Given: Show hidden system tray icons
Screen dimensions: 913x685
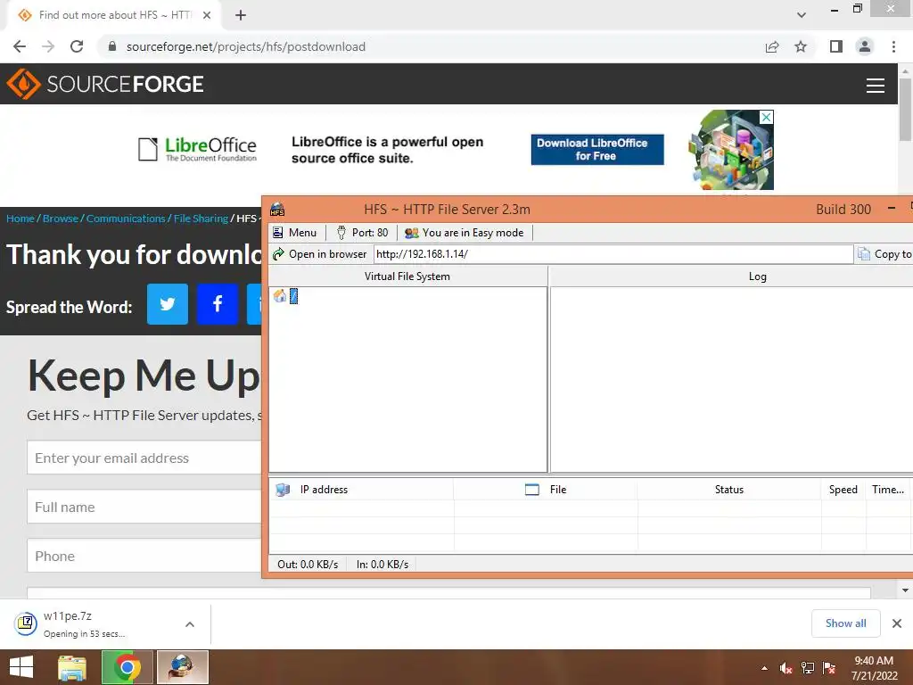Looking at the screenshot, I should 764,668.
